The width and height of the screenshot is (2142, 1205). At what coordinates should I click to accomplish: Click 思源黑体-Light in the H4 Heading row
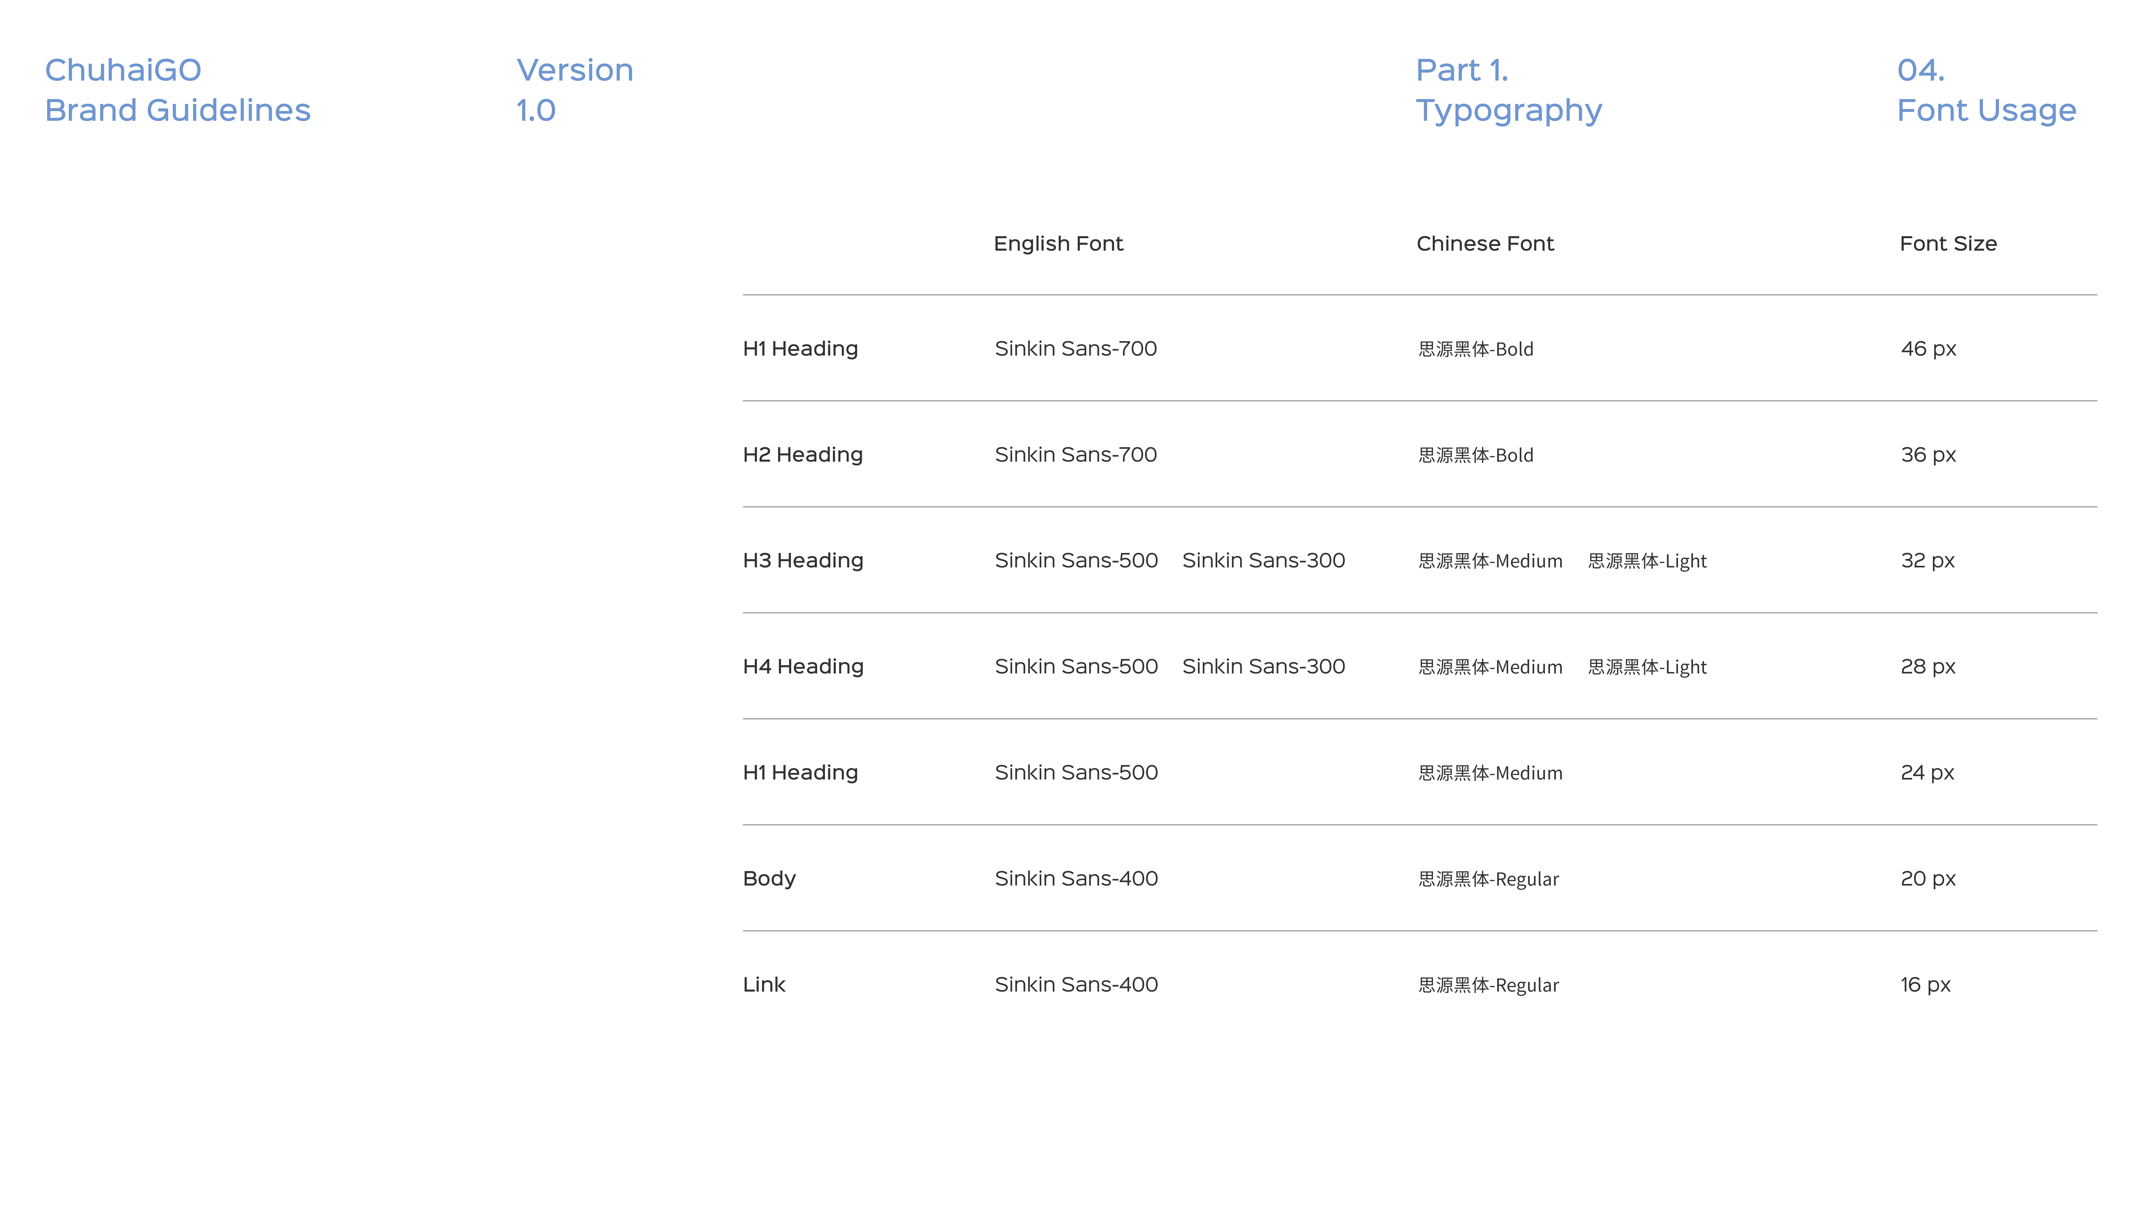1646,667
